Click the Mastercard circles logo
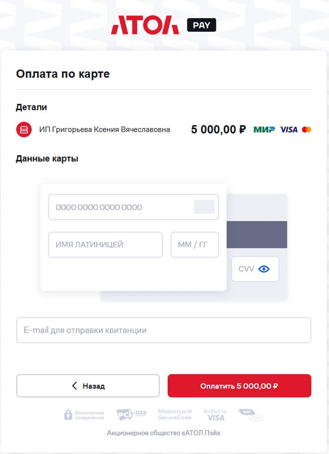The width and height of the screenshot is (329, 454). click(306, 129)
